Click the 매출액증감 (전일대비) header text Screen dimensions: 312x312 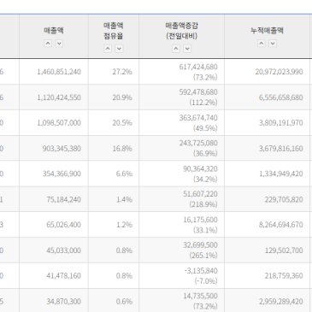[x=181, y=31]
